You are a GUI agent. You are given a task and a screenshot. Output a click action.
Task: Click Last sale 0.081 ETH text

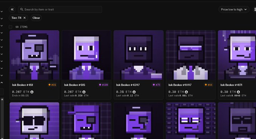coord(180,96)
